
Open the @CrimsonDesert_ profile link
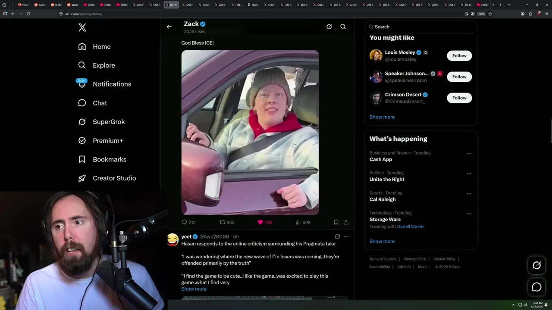405,102
